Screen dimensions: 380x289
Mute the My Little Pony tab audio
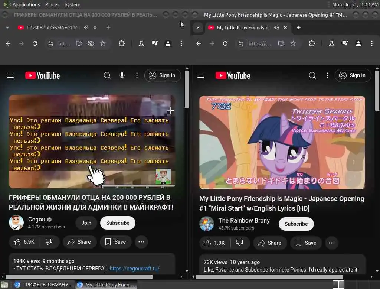(x=276, y=27)
